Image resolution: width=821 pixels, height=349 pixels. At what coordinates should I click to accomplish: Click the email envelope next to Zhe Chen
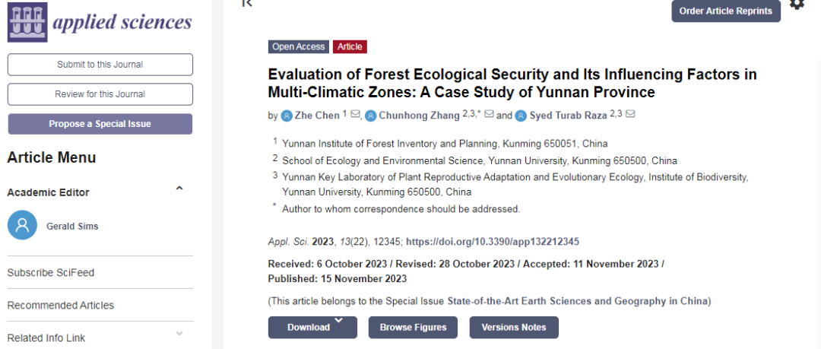click(355, 115)
